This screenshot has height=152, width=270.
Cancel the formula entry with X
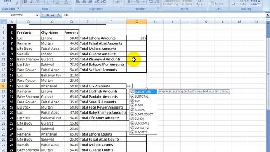48,15
